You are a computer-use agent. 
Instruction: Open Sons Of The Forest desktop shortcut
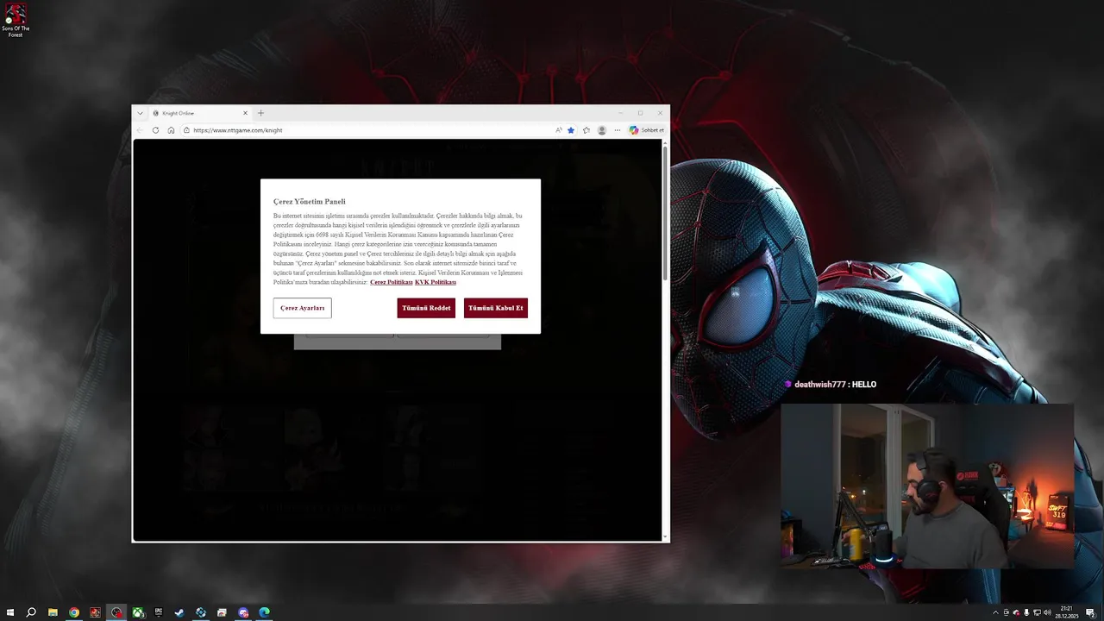click(16, 21)
